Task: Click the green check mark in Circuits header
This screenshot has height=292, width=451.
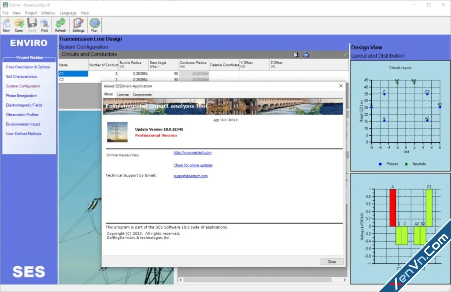Action: point(345,54)
